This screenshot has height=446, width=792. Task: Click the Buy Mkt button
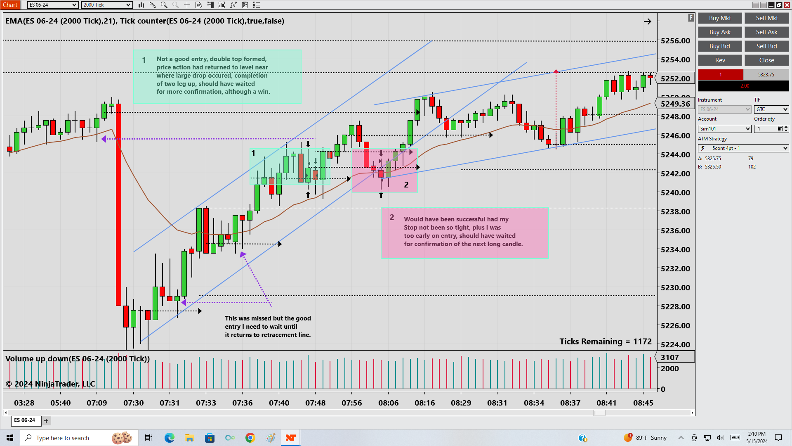720,18
